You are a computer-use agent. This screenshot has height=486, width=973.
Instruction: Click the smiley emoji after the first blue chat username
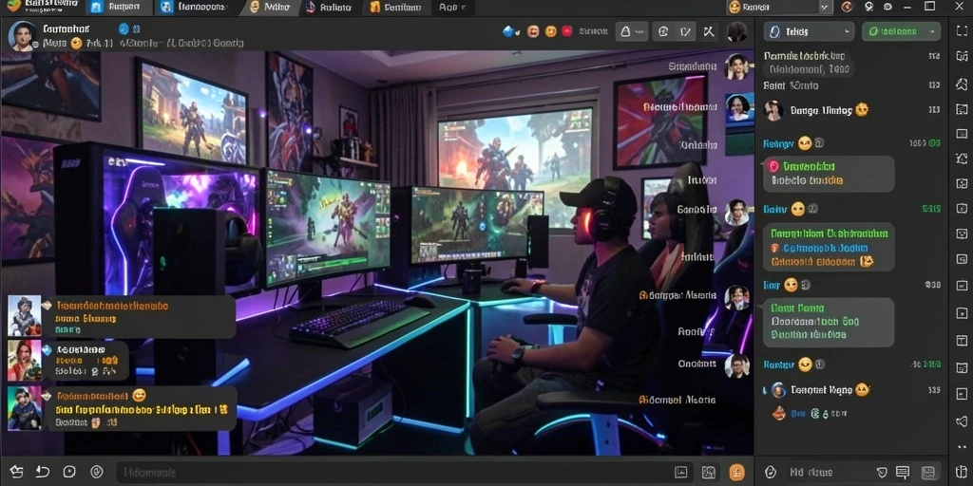coord(805,143)
